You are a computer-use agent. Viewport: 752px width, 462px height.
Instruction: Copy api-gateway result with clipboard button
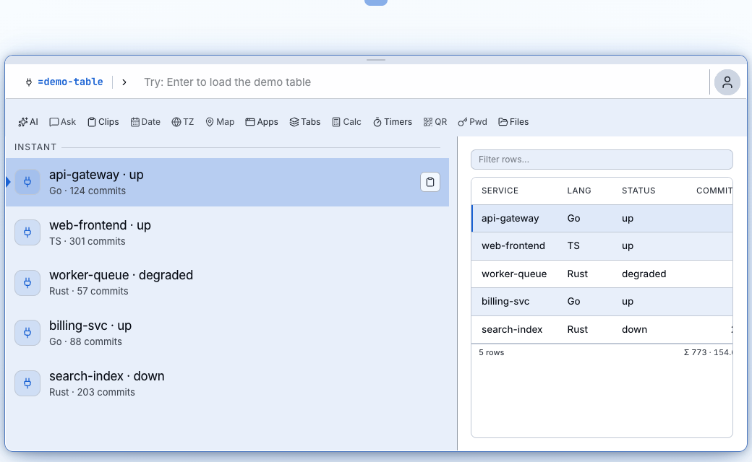coord(430,182)
